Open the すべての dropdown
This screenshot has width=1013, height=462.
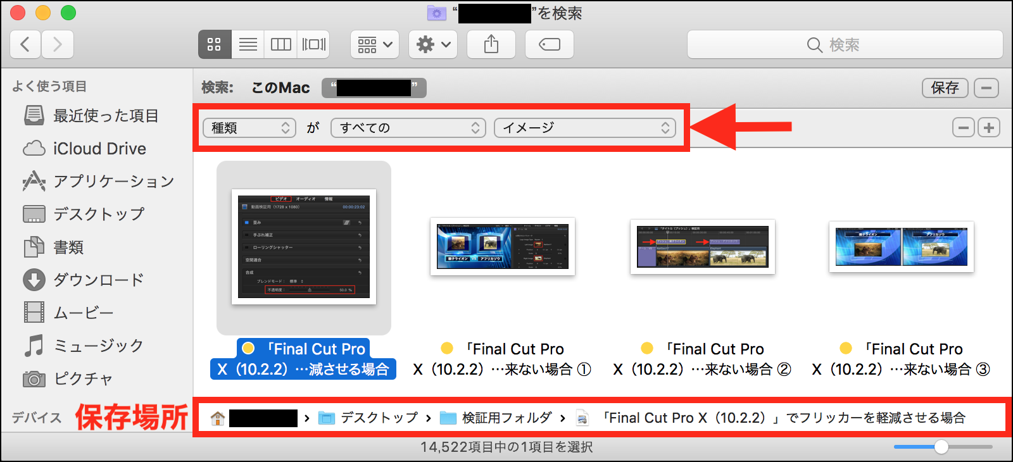(x=408, y=128)
